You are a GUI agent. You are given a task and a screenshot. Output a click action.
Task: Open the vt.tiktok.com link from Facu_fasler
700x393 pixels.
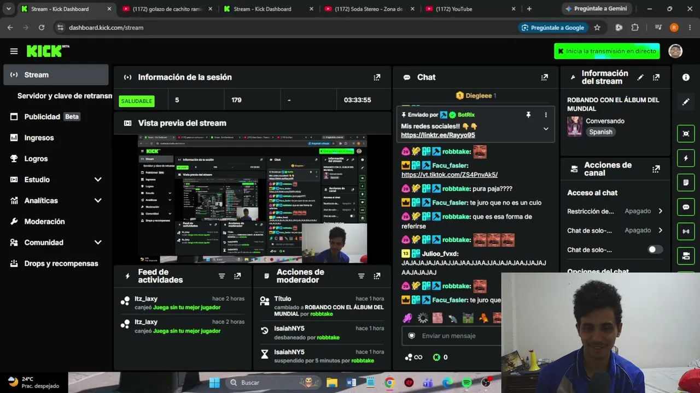pos(450,175)
